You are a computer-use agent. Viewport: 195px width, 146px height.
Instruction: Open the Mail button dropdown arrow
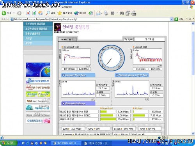pos(101,13)
